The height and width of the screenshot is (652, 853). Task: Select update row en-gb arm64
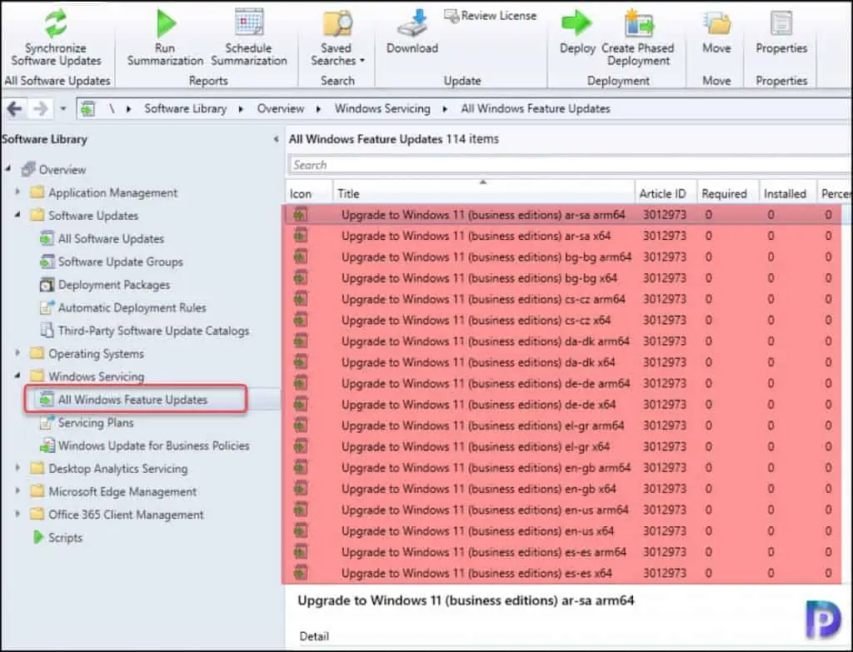pos(563,468)
